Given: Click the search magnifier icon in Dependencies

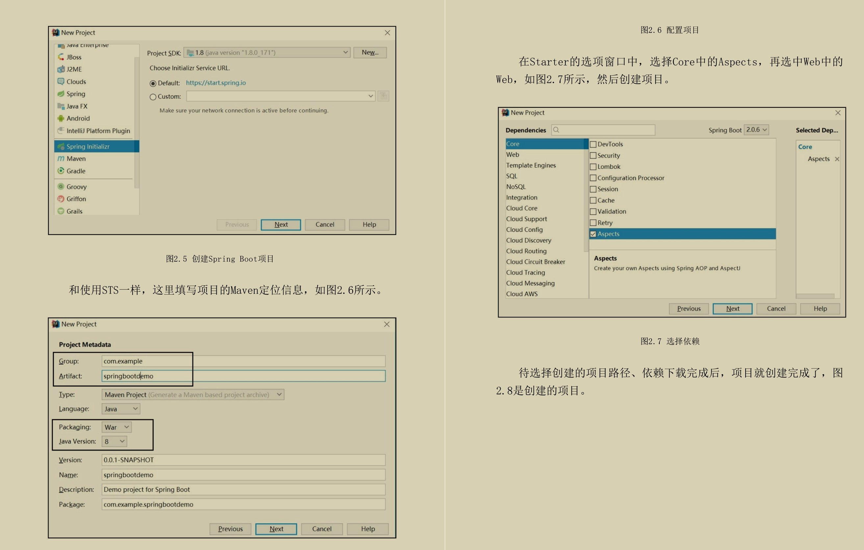Looking at the screenshot, I should point(556,130).
